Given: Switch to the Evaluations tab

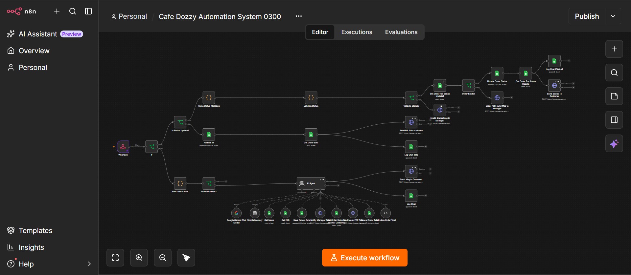Looking at the screenshot, I should coord(401,32).
